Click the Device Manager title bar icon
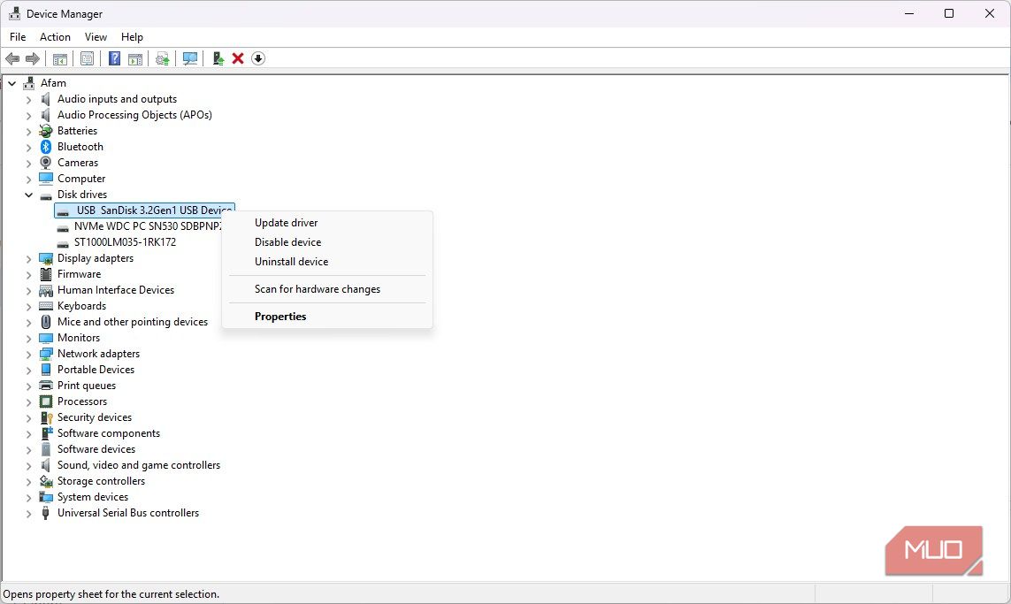The image size is (1011, 604). (x=14, y=13)
